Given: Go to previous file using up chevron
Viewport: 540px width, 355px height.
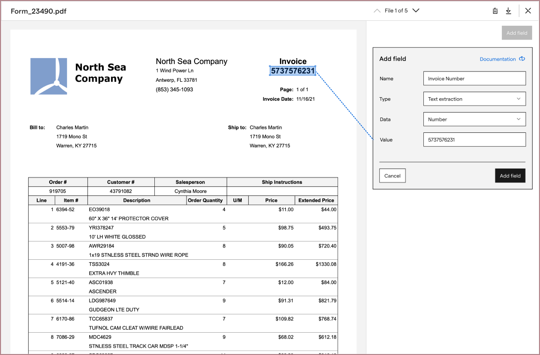Looking at the screenshot, I should 377,11.
